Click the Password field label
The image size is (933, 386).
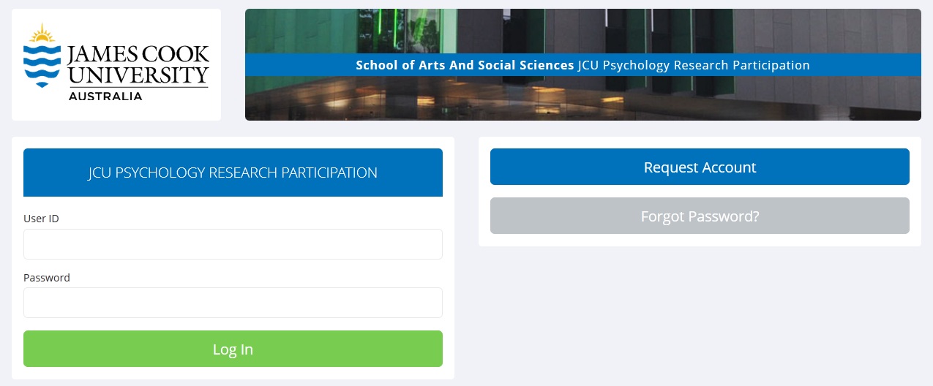(47, 278)
